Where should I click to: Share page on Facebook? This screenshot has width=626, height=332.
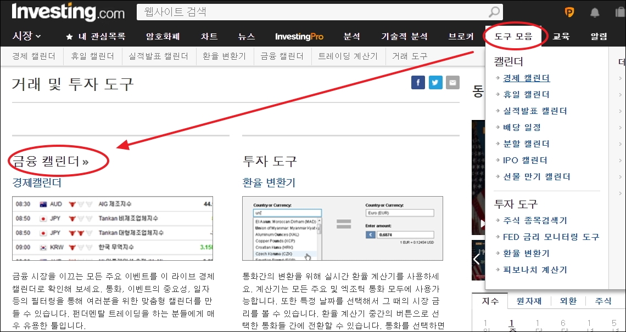418,82
